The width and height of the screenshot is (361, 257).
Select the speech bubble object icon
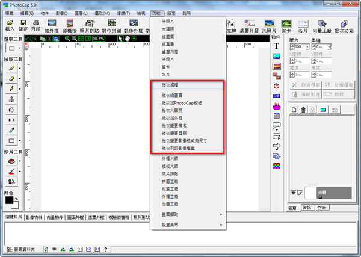[277, 126]
